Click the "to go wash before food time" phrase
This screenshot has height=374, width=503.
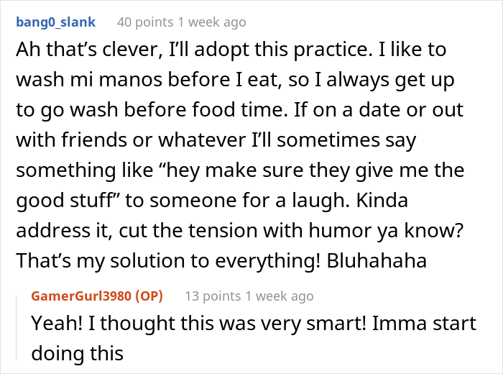(152, 110)
